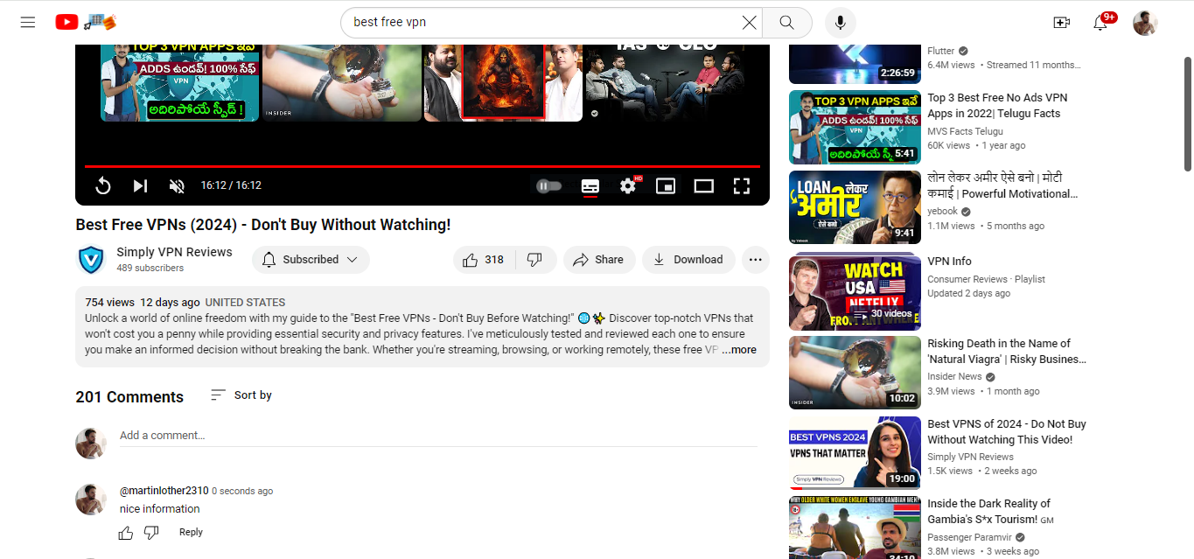Viewport: 1194px width, 559px height.
Task: Open Subscribed notification dropdown
Action: coord(311,260)
